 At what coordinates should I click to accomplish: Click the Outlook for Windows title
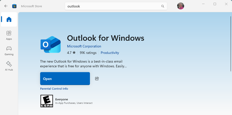106,38
